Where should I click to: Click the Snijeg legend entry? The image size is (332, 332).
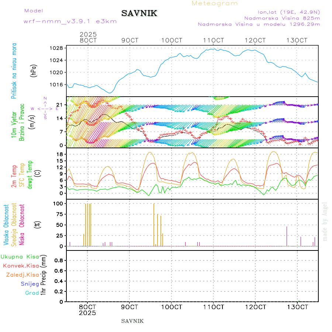pos(30,284)
